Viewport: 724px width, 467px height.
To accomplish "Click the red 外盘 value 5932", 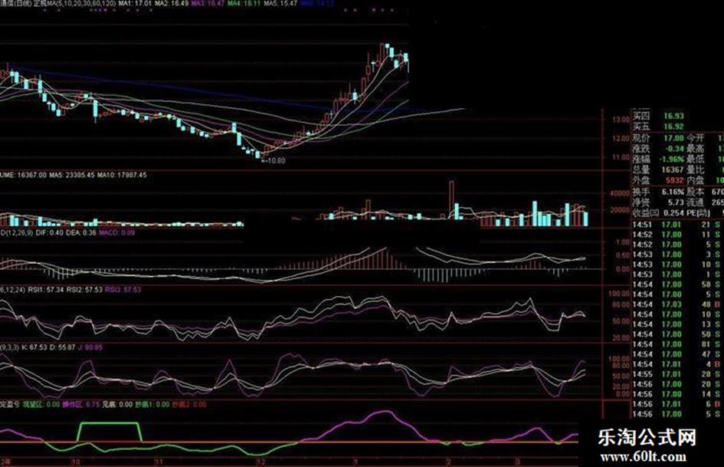I will (x=675, y=180).
